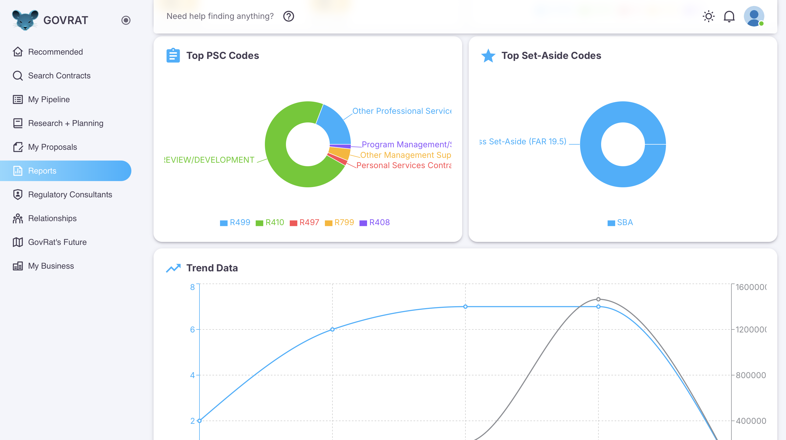Click the Relationships people icon
The width and height of the screenshot is (786, 440).
(18, 218)
